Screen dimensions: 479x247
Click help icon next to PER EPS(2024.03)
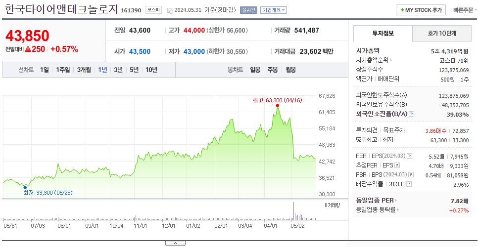click(x=409, y=156)
